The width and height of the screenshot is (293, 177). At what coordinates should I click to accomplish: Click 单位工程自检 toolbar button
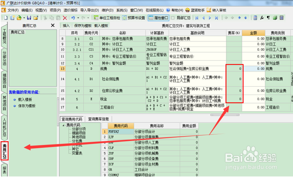coord(107,18)
